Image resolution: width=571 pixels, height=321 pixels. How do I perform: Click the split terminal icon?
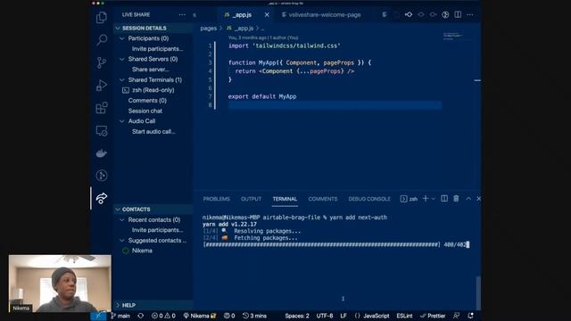(444, 199)
